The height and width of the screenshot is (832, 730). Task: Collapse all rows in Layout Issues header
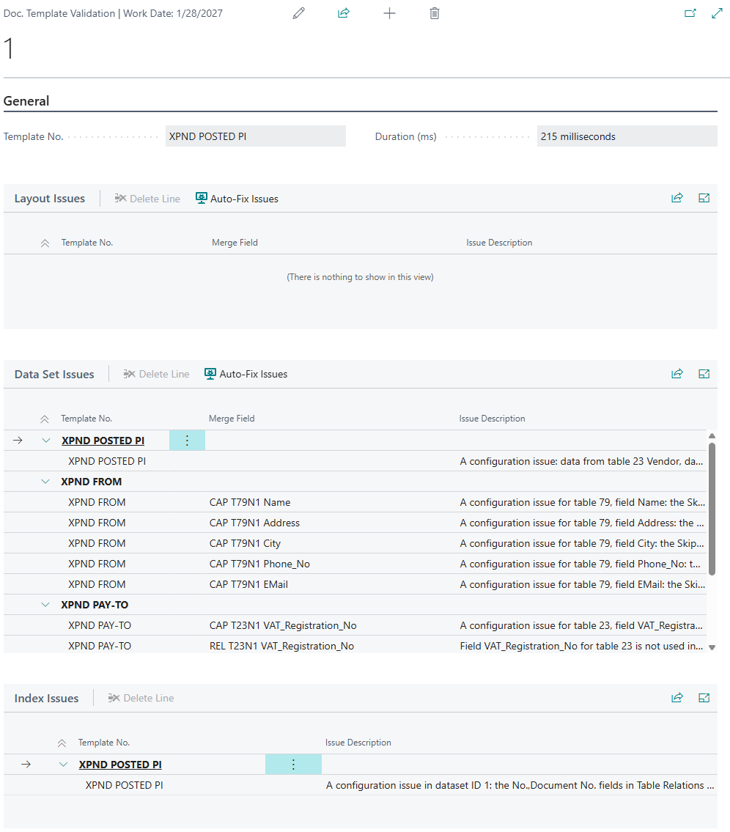[45, 243]
